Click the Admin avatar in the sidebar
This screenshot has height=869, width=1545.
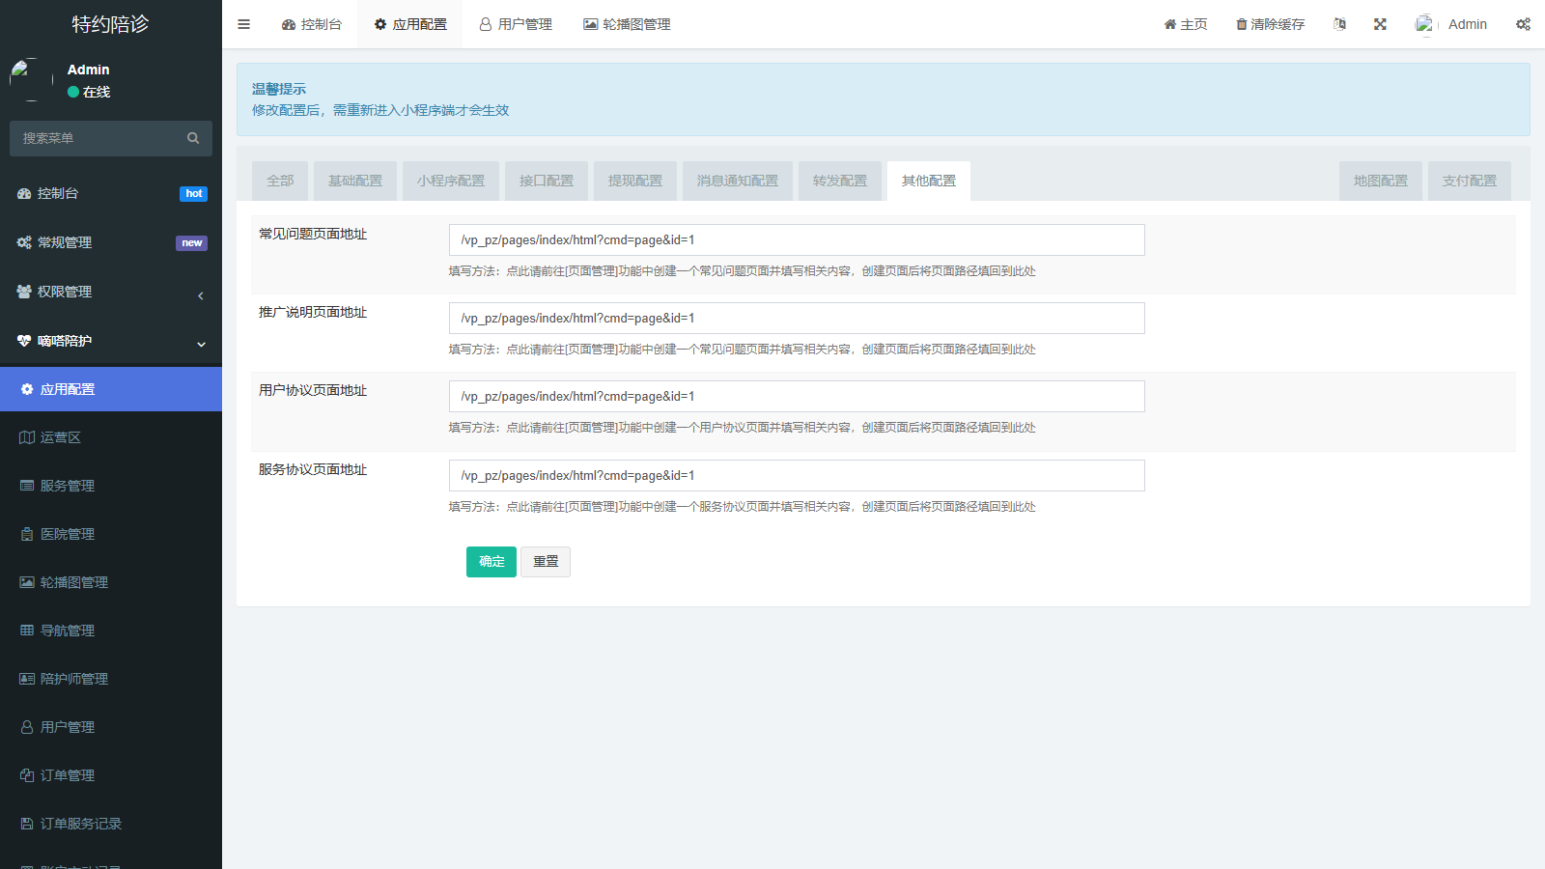pyautogui.click(x=31, y=80)
